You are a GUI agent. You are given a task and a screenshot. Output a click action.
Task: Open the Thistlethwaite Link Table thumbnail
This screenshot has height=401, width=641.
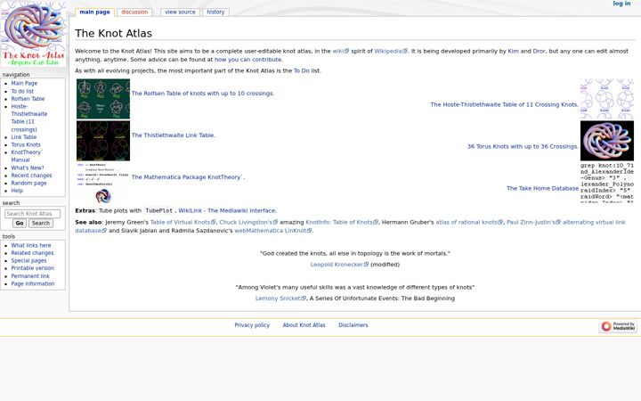coord(103,141)
